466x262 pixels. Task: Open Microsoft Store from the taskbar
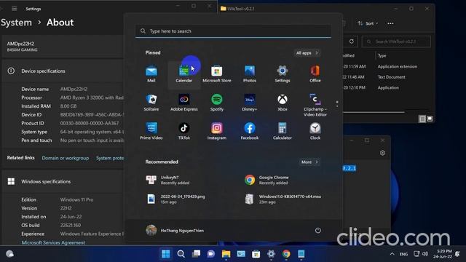[256, 254]
